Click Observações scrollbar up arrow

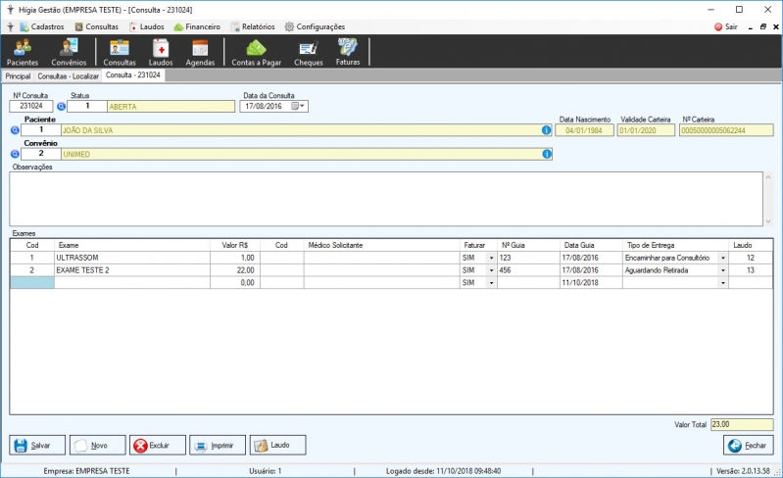coord(768,177)
